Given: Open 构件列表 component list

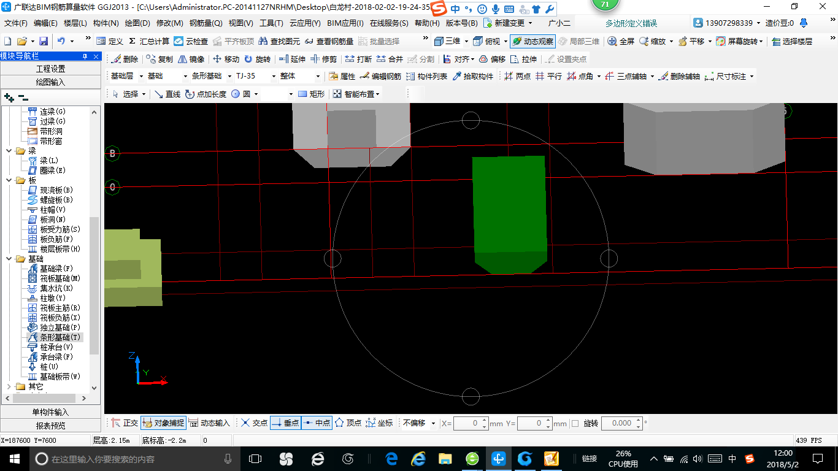Looking at the screenshot, I should coord(426,76).
